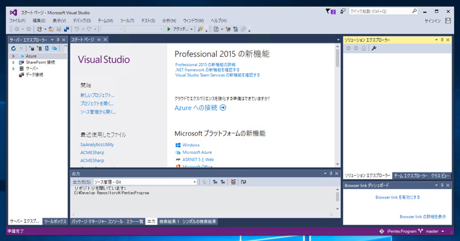Click iPentecProgram repository in status bar

(402, 231)
